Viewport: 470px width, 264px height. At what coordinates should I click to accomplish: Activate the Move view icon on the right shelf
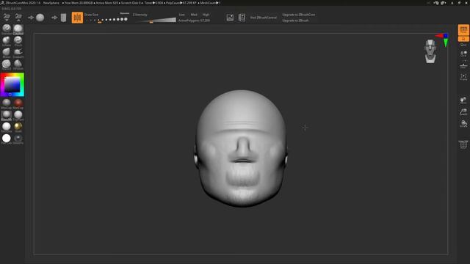(463, 100)
